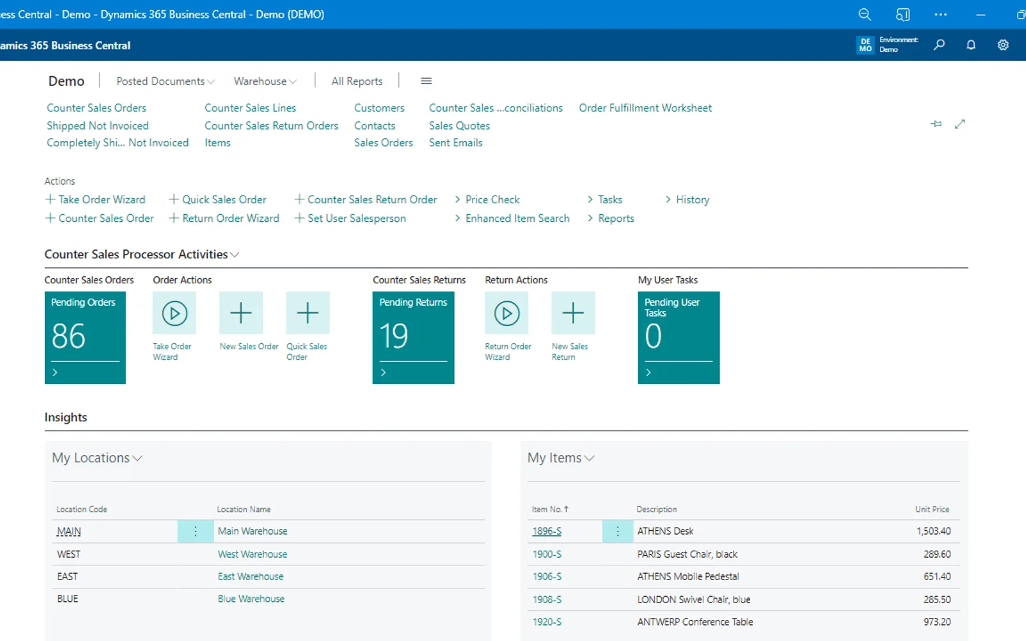1026x641 pixels.
Task: Expand the Warehouse menu
Action: [265, 81]
